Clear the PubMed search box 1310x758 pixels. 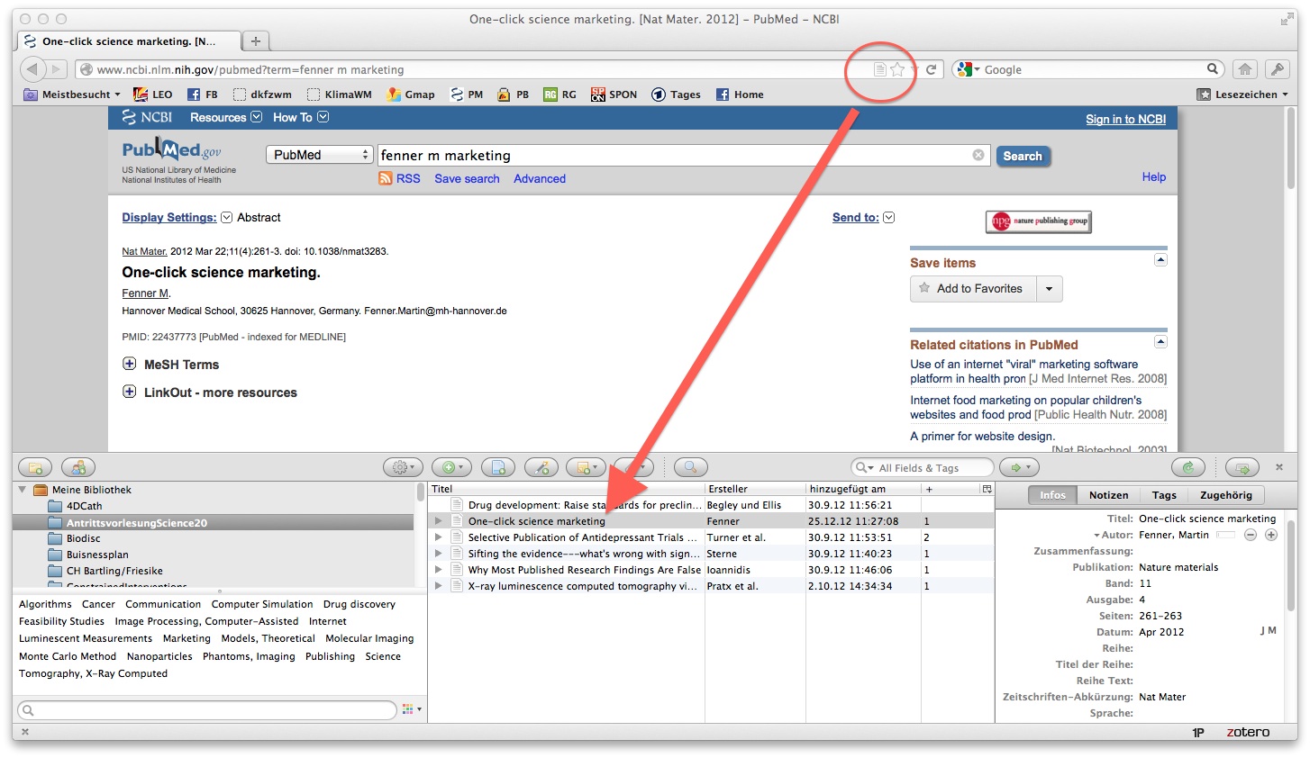tap(978, 155)
